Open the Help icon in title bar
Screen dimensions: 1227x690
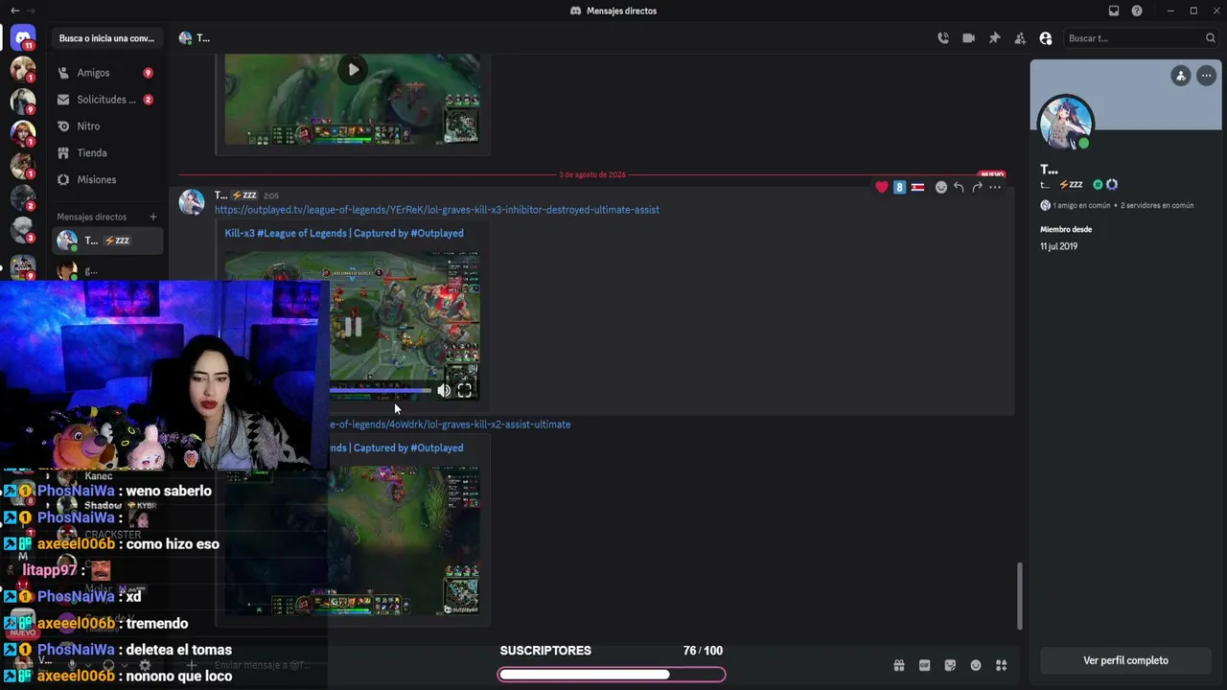(x=1137, y=11)
